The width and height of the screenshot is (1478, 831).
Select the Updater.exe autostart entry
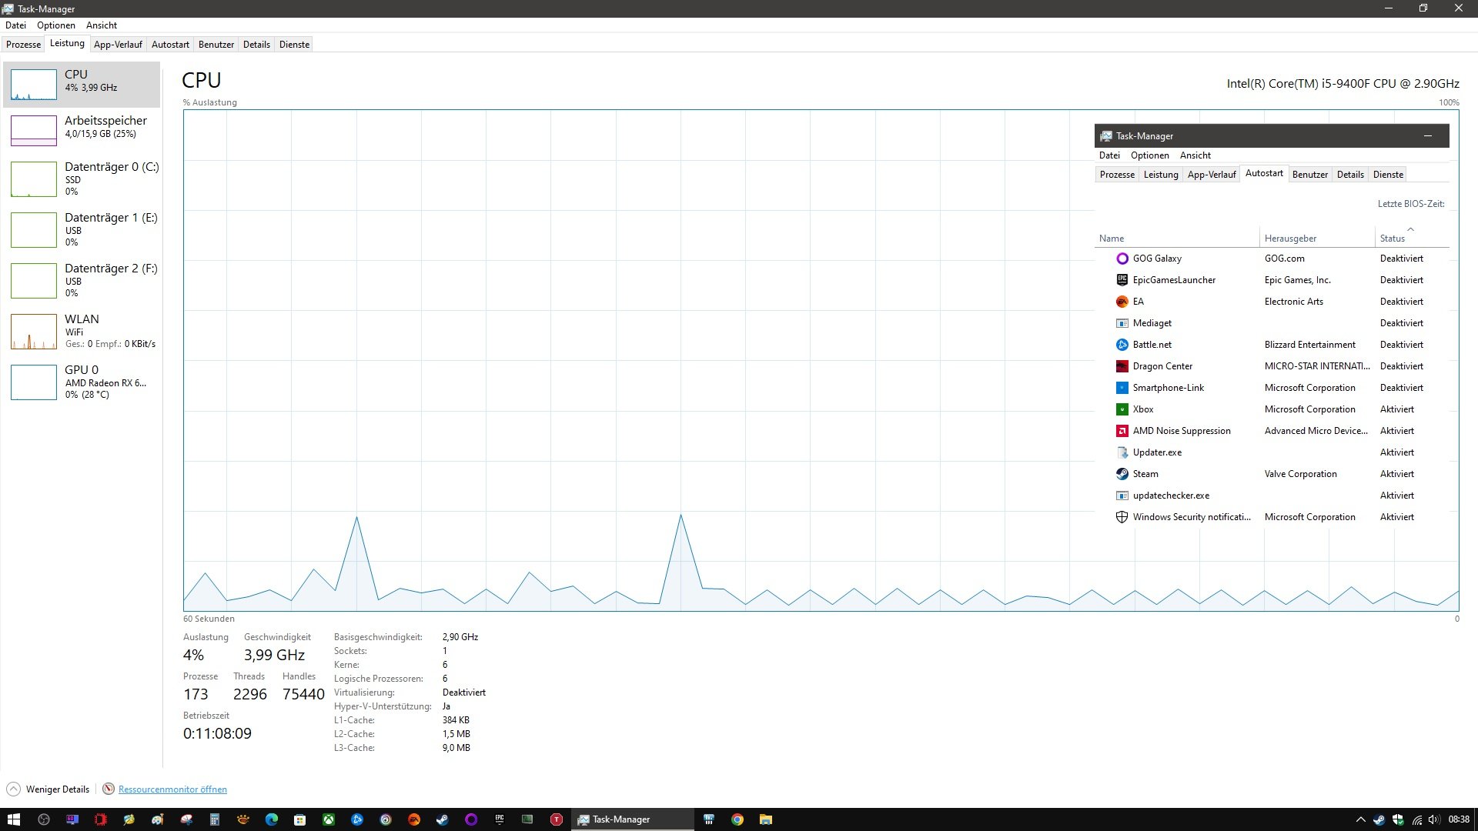1272,452
